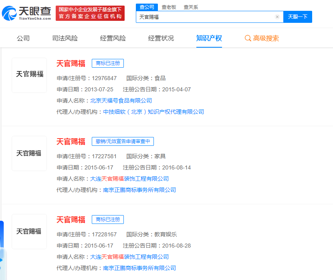Click 国际分类：家具 text
The width and height of the screenshot is (333, 280).
coord(146,157)
